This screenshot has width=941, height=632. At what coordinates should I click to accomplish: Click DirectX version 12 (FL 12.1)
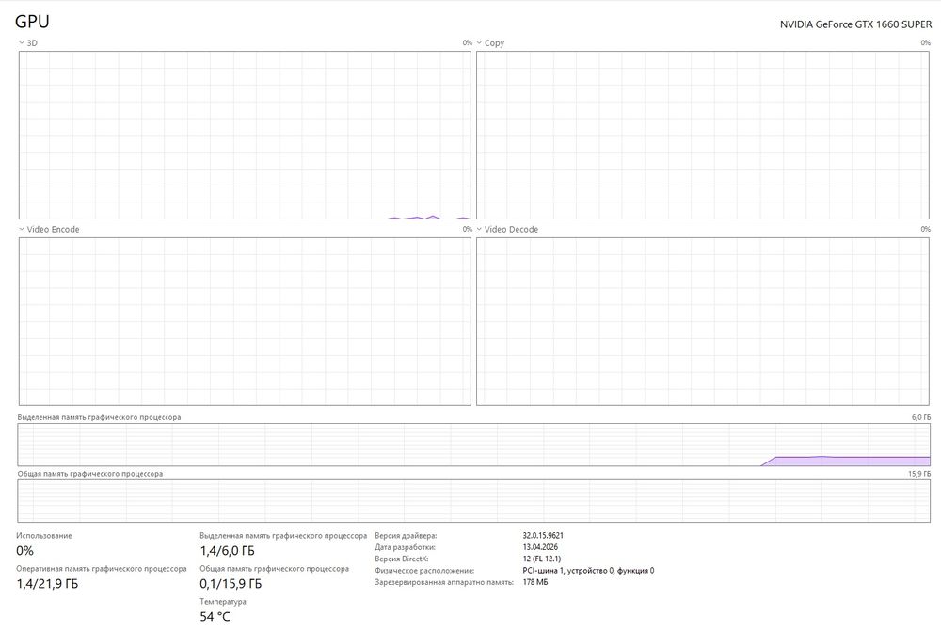click(541, 559)
